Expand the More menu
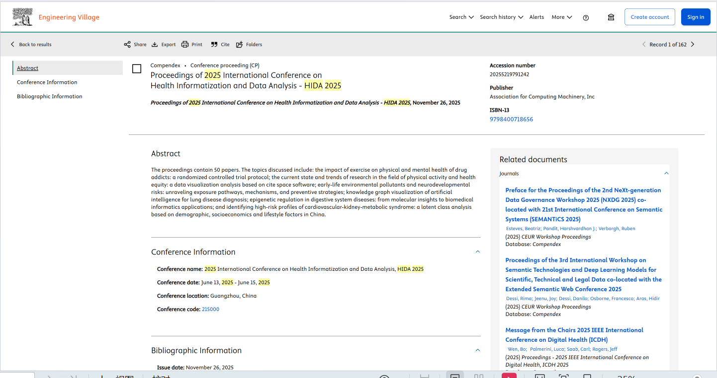The width and height of the screenshot is (717, 378). 561,17
